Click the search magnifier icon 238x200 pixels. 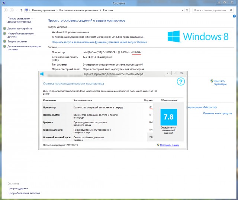(231, 10)
